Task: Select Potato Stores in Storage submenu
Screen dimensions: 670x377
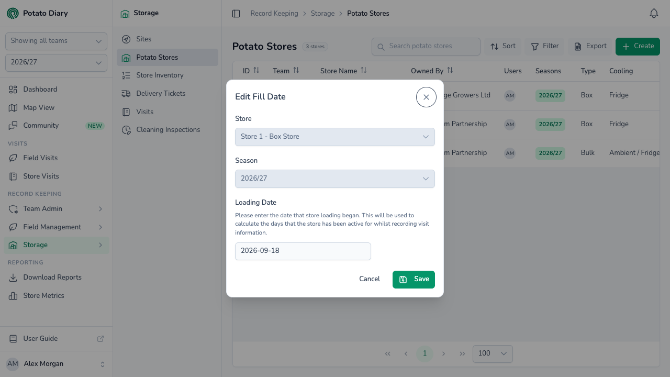Action: 167,58
